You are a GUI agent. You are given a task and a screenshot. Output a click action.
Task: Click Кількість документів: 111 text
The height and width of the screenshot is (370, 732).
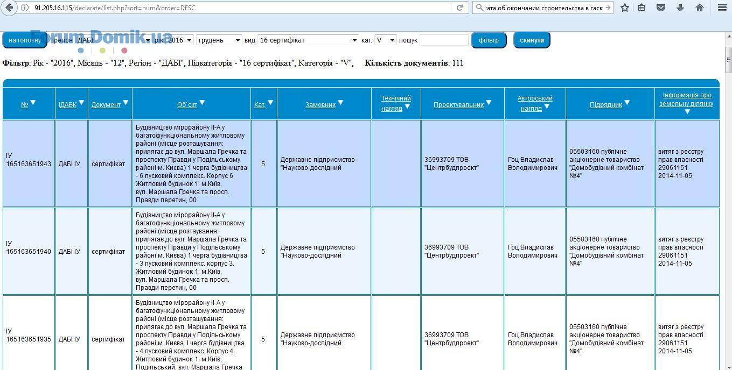click(x=414, y=63)
